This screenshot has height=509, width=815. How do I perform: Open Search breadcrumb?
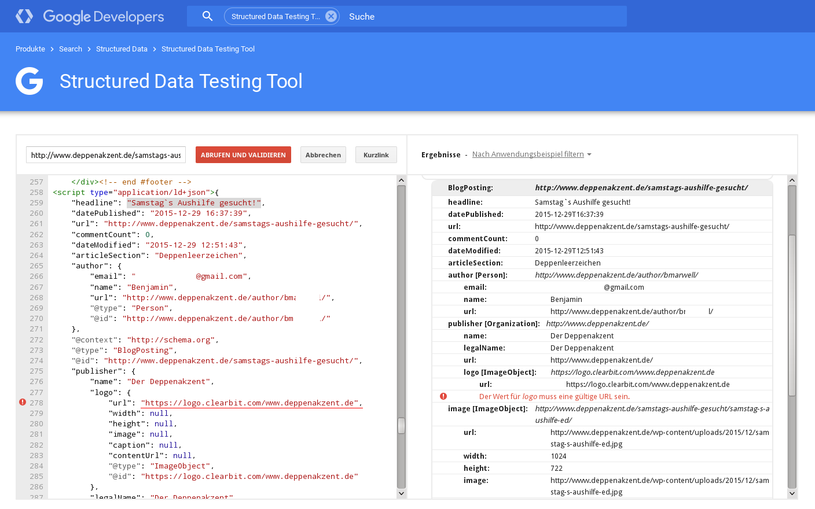[71, 49]
